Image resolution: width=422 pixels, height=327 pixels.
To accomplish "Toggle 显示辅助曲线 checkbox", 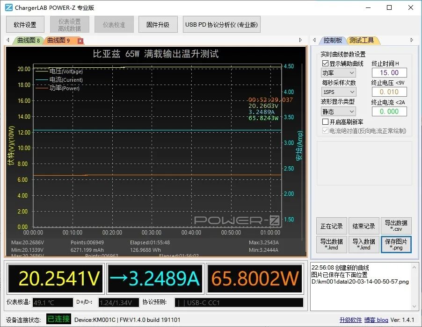I will click(325, 64).
